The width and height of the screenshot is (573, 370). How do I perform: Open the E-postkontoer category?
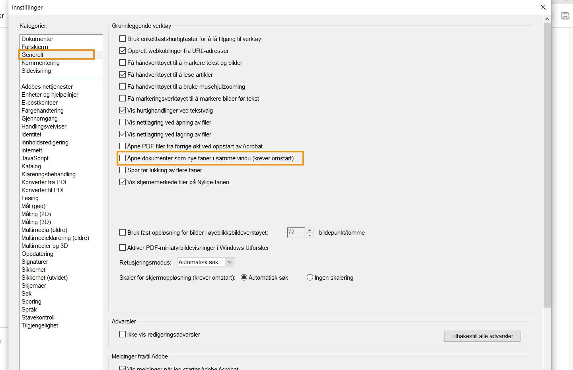[39, 102]
